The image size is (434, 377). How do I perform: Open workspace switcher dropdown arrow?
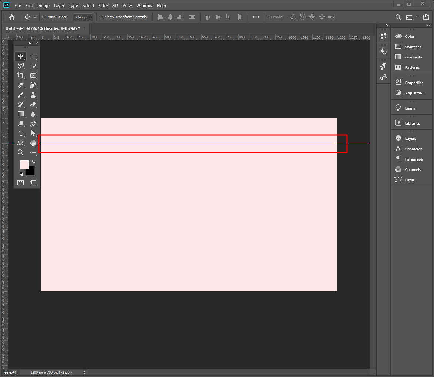(x=417, y=17)
